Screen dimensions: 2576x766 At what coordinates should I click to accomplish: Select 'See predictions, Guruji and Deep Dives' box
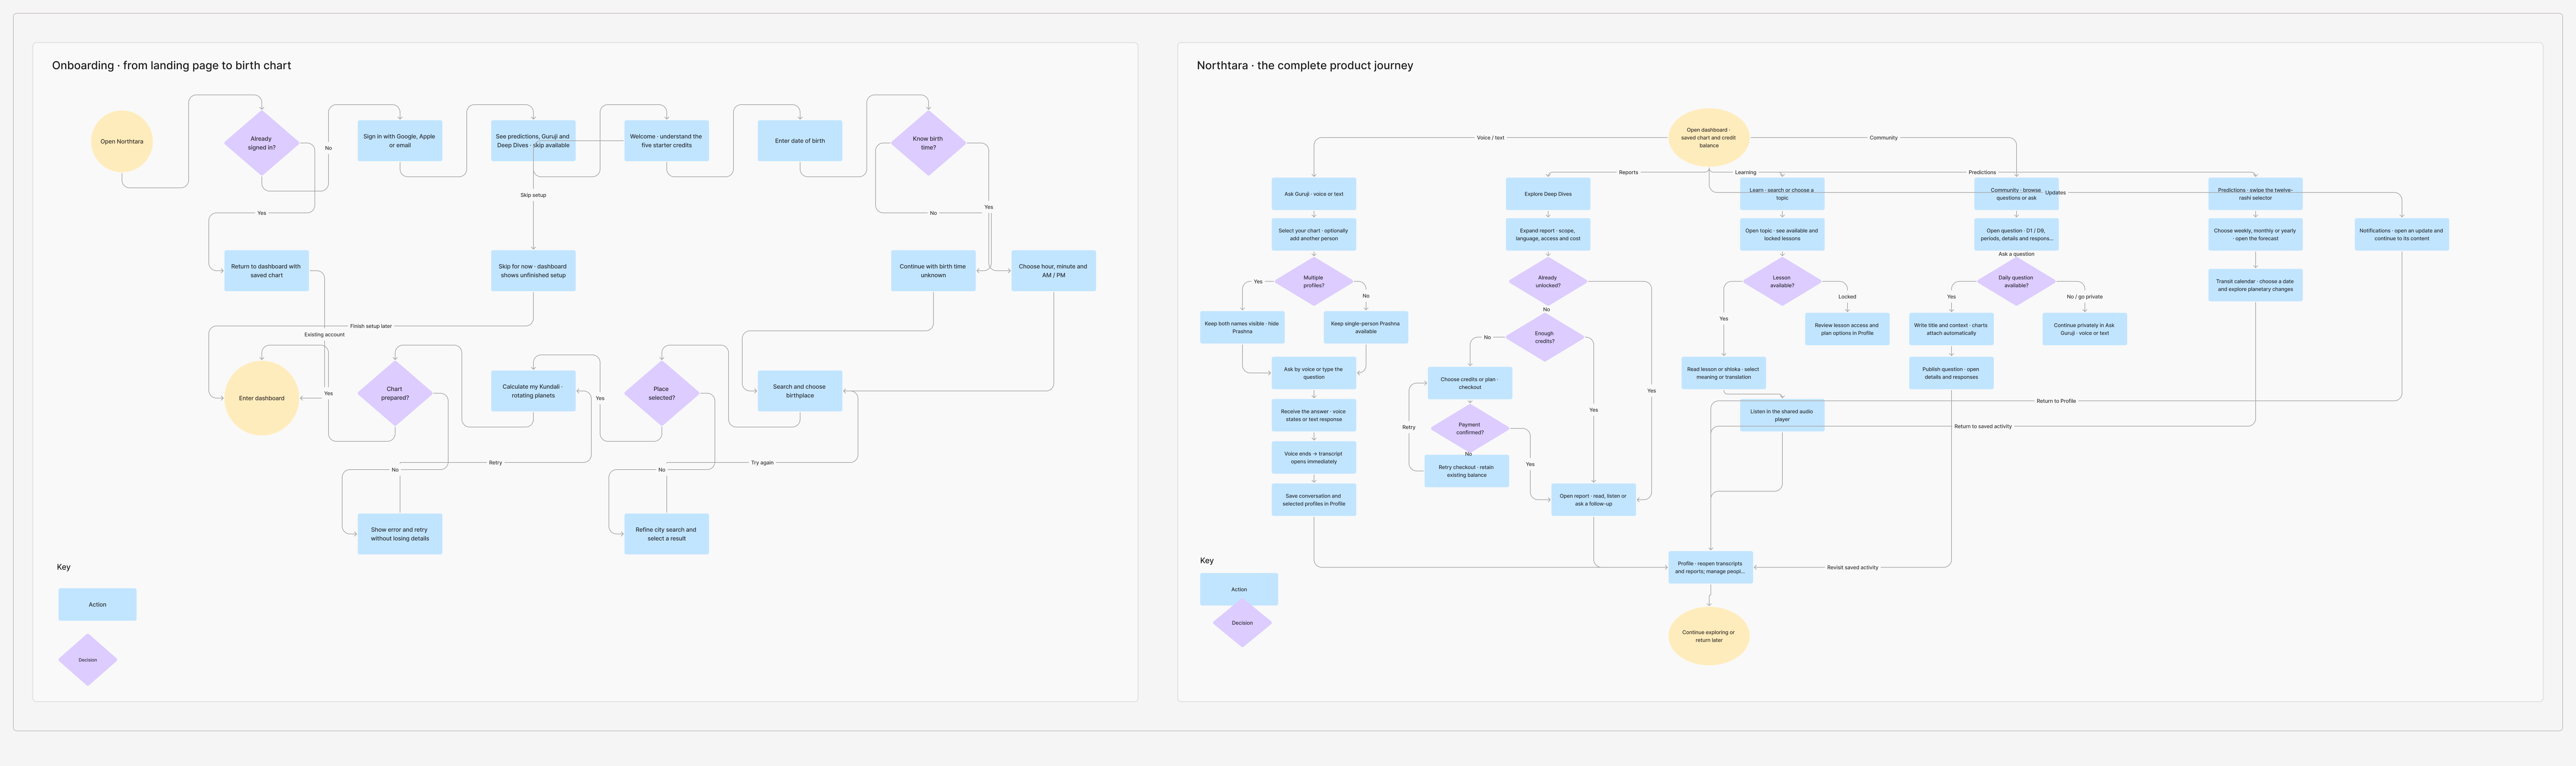point(533,141)
